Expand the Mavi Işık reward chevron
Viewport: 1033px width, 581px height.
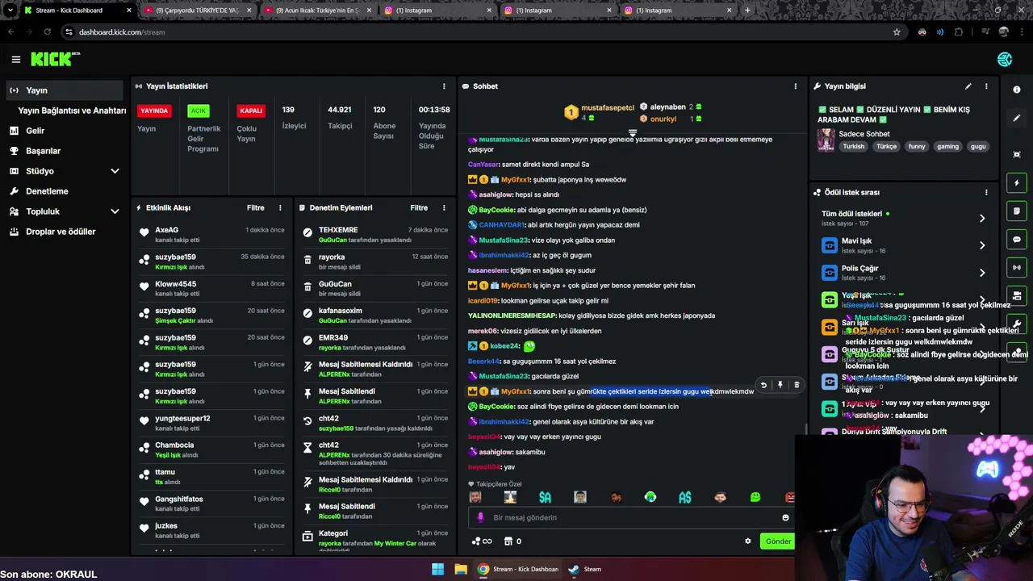pos(982,245)
